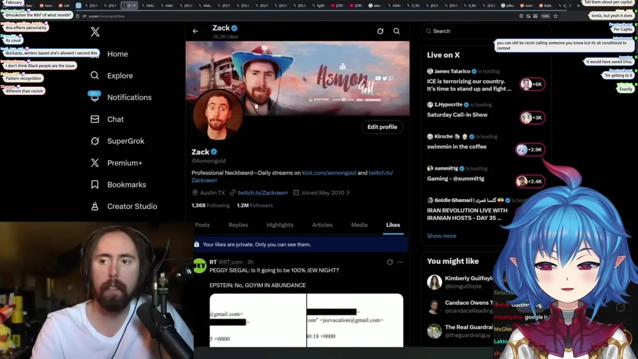This screenshot has width=638, height=359.
Task: Switch to the Highlights tab
Action: [280, 225]
